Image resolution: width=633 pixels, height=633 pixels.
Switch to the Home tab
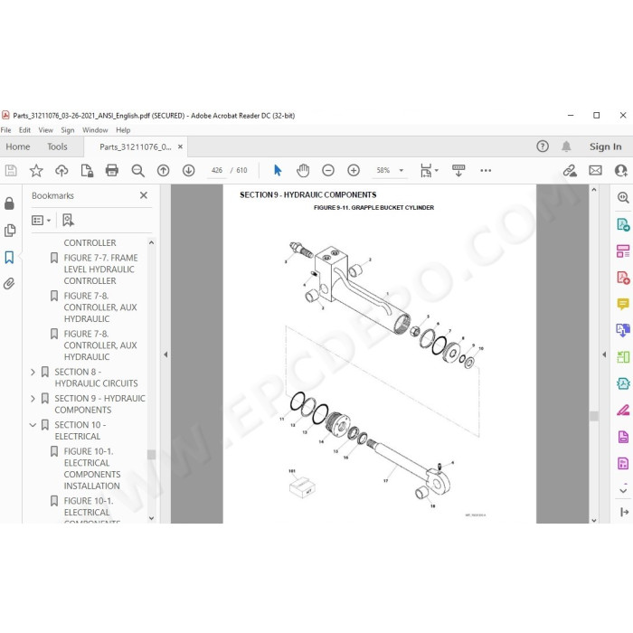[18, 146]
